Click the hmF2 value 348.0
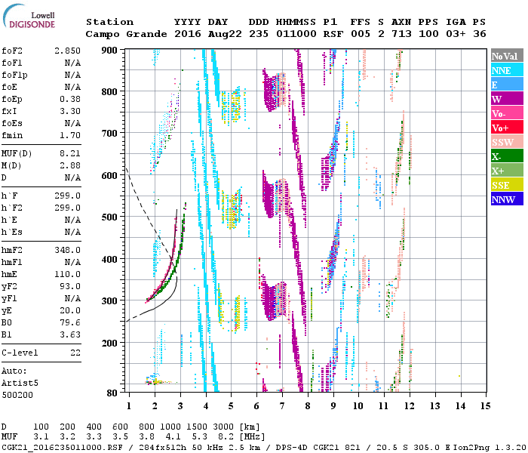The image size is (528, 453). 67,251
